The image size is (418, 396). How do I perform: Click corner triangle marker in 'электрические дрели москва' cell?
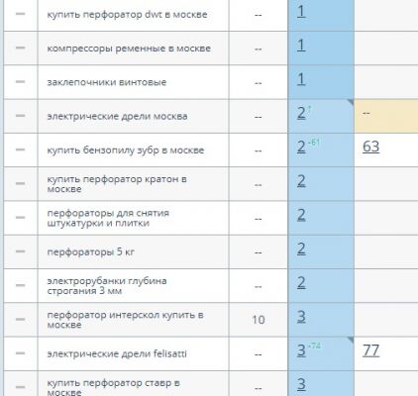click(351, 103)
